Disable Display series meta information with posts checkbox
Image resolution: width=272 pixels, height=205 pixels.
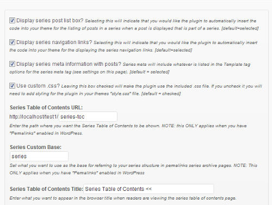[x=12, y=64]
